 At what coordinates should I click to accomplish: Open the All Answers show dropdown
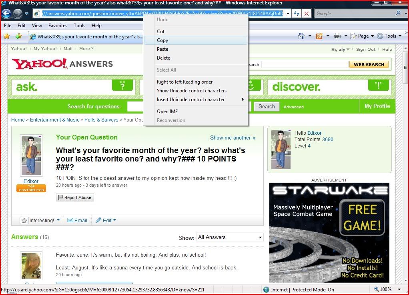tap(230, 237)
